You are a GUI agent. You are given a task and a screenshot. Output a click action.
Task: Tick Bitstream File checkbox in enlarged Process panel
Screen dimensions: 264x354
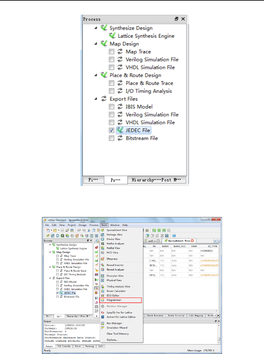(x=111, y=138)
